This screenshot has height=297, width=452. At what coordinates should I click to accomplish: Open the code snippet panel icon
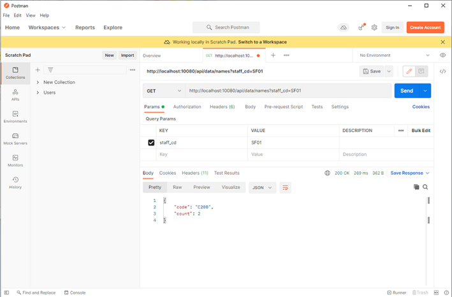pos(443,71)
